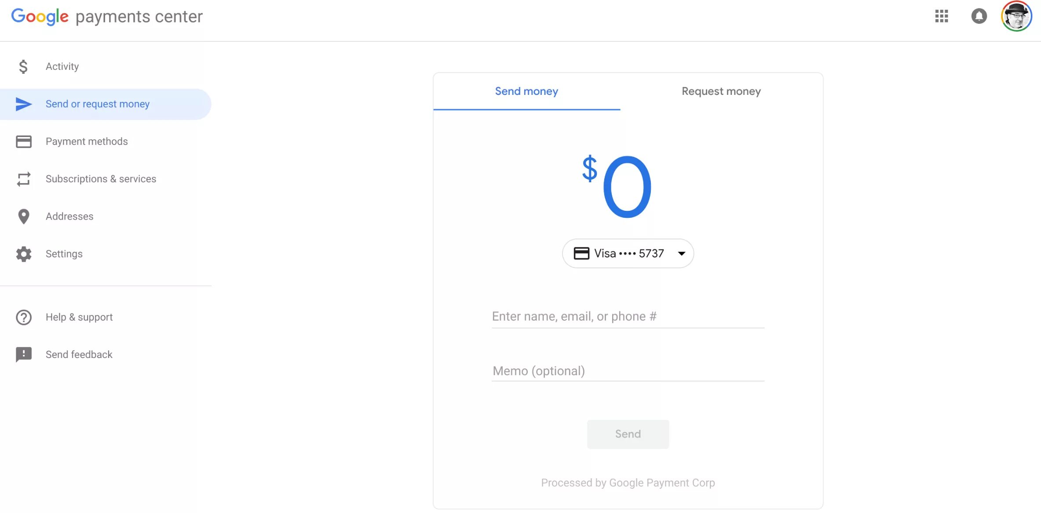Open Settings via gear icon
The image size is (1041, 513).
coord(23,253)
